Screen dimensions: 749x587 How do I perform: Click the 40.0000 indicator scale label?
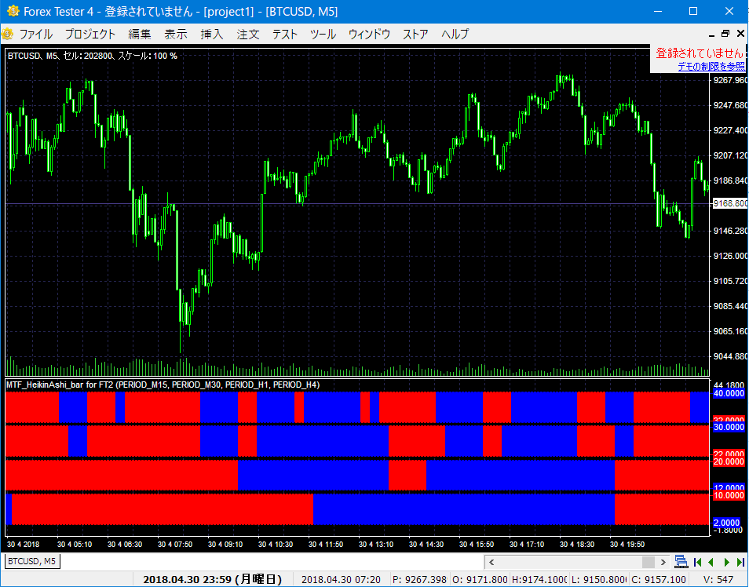(729, 393)
